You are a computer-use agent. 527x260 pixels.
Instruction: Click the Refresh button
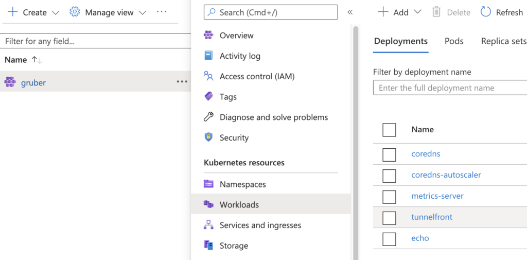[502, 12]
